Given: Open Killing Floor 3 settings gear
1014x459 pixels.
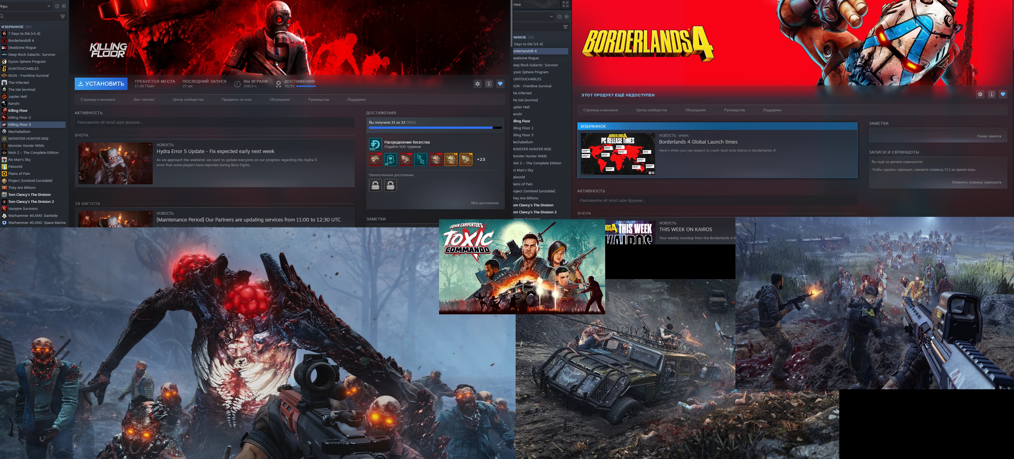Looking at the screenshot, I should point(478,84).
